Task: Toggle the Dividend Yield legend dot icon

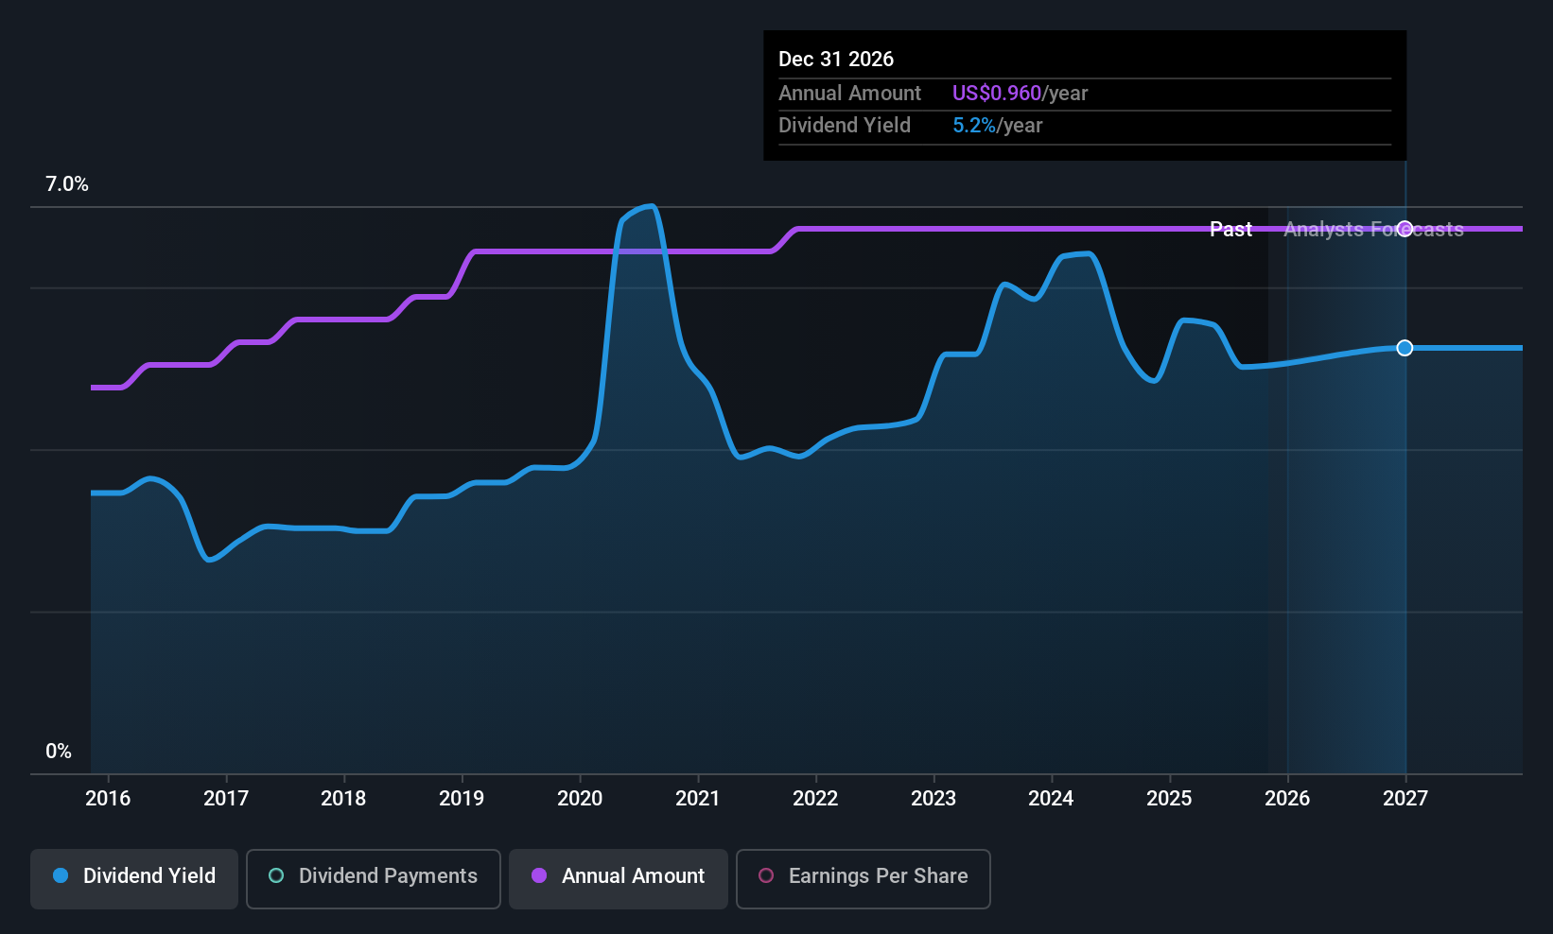Action: click(61, 876)
